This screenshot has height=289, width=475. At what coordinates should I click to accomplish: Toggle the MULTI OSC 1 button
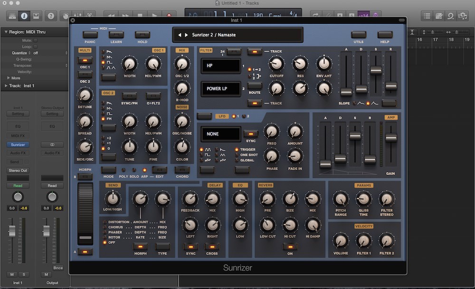(85, 60)
